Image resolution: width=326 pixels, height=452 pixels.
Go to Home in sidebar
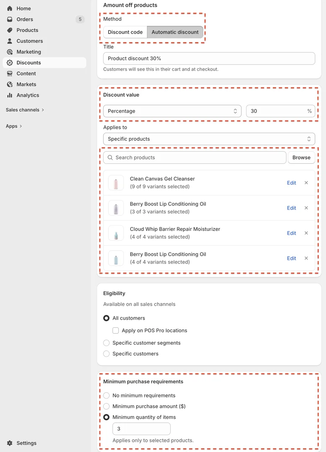pos(44,8)
